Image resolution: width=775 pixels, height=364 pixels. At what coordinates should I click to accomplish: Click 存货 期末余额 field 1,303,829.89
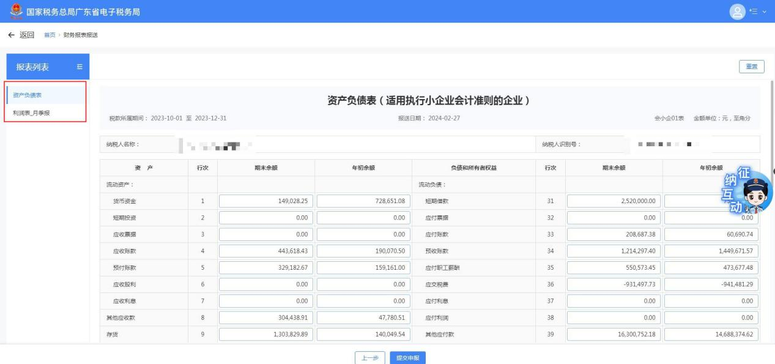click(265, 335)
